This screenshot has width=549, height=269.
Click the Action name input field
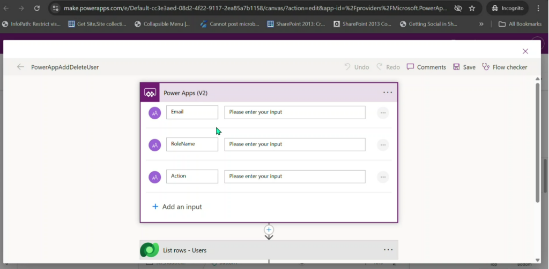point(192,176)
